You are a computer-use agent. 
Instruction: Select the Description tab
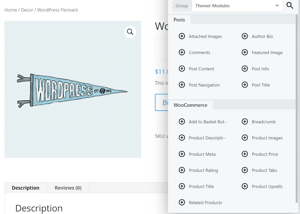(x=25, y=188)
